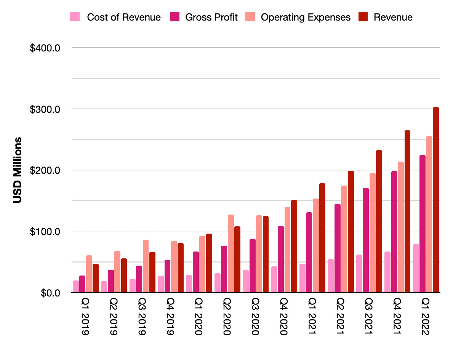The height and width of the screenshot is (346, 461).
Task: Select the Cost of Revenue legend swatch
Action: point(75,17)
